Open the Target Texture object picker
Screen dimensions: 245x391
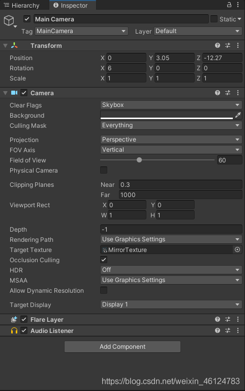(x=237, y=249)
